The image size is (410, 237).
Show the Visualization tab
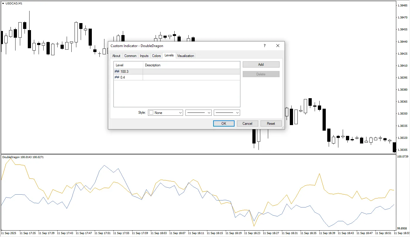[185, 56]
